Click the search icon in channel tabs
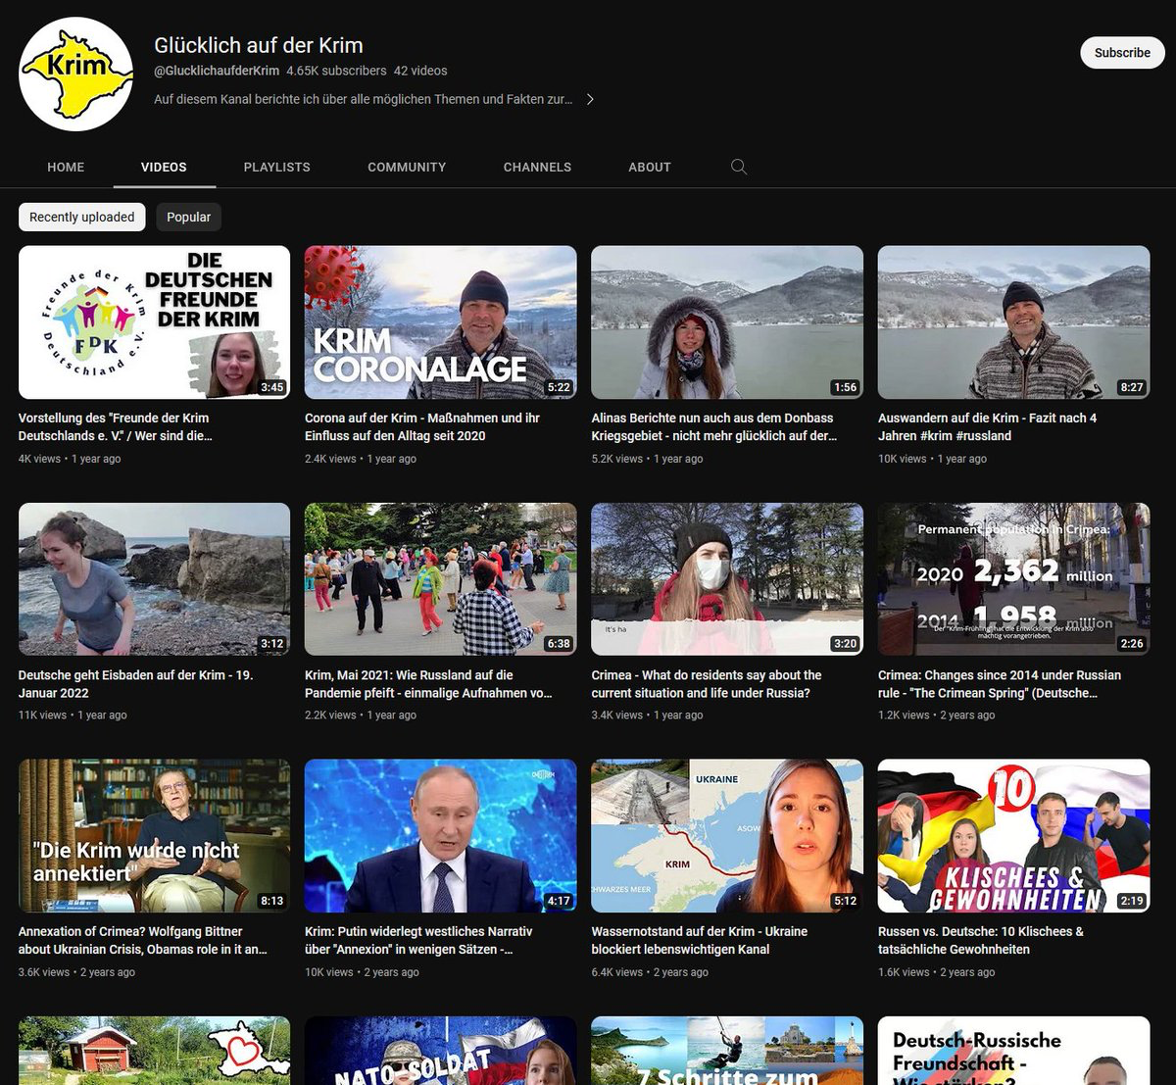Image resolution: width=1176 pixels, height=1085 pixels. [739, 167]
